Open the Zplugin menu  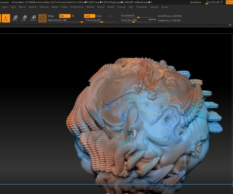point(154,7)
